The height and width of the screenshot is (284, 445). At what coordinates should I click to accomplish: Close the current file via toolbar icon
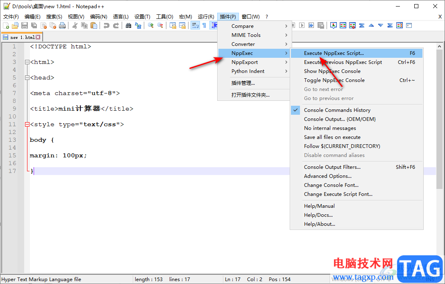pos(43,25)
